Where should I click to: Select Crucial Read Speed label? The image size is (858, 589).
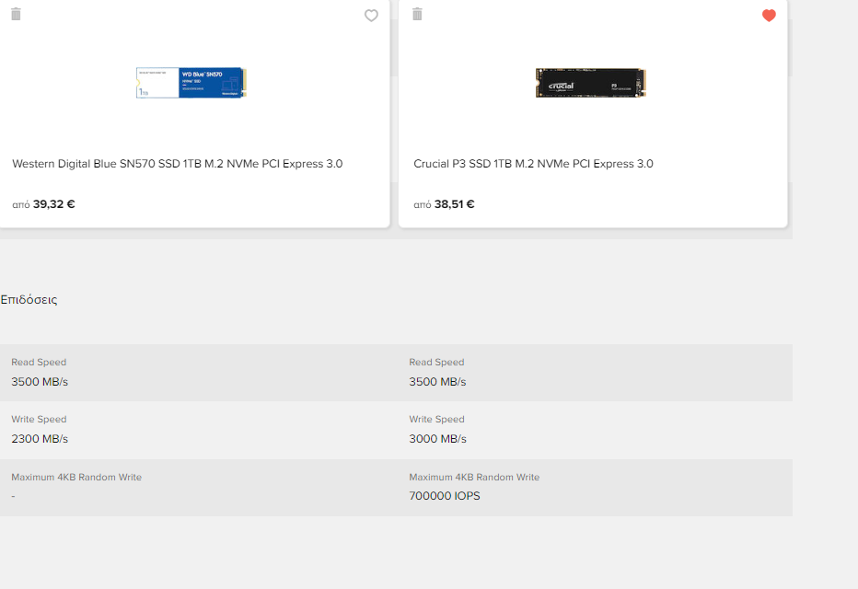[436, 362]
